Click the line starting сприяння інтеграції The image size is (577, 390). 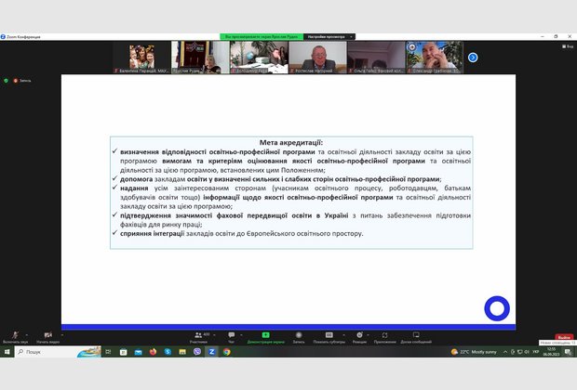point(241,233)
